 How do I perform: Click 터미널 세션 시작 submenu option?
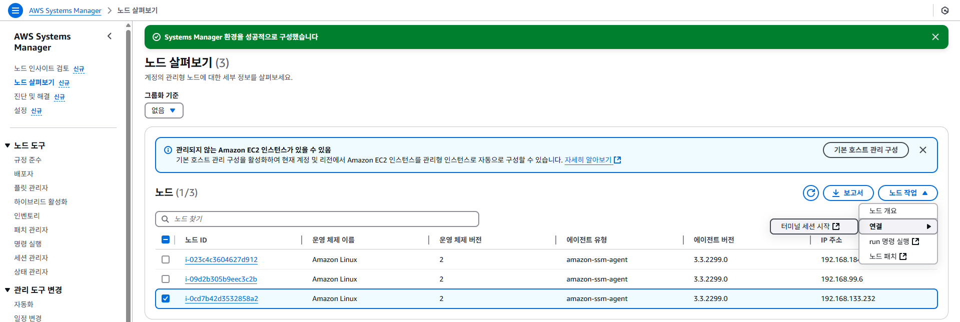point(813,226)
